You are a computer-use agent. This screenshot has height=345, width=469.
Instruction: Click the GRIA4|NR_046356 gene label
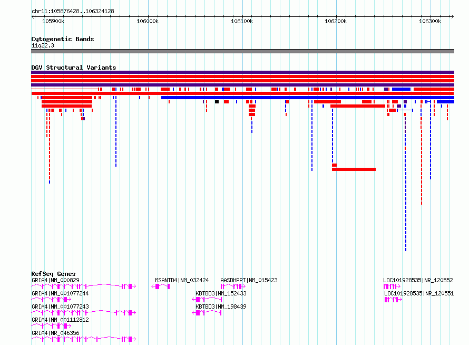(x=55, y=333)
